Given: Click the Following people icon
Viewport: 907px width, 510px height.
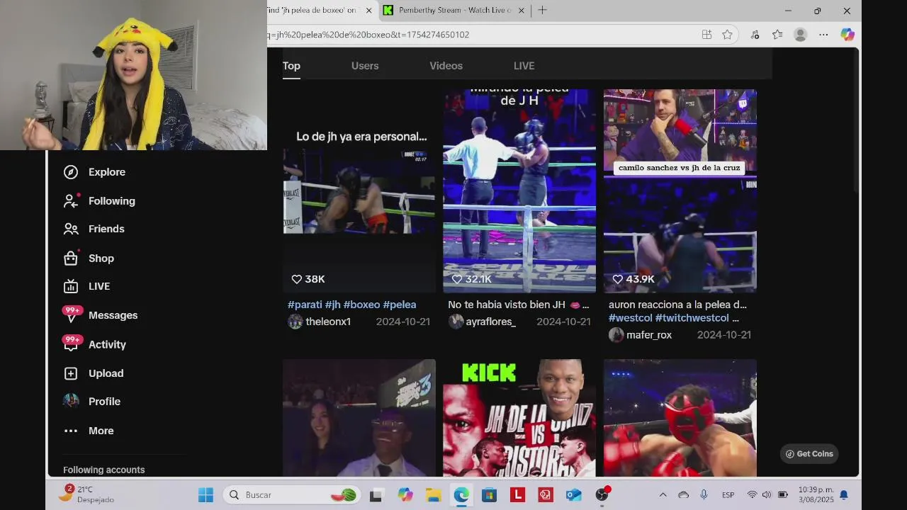Looking at the screenshot, I should click(71, 201).
